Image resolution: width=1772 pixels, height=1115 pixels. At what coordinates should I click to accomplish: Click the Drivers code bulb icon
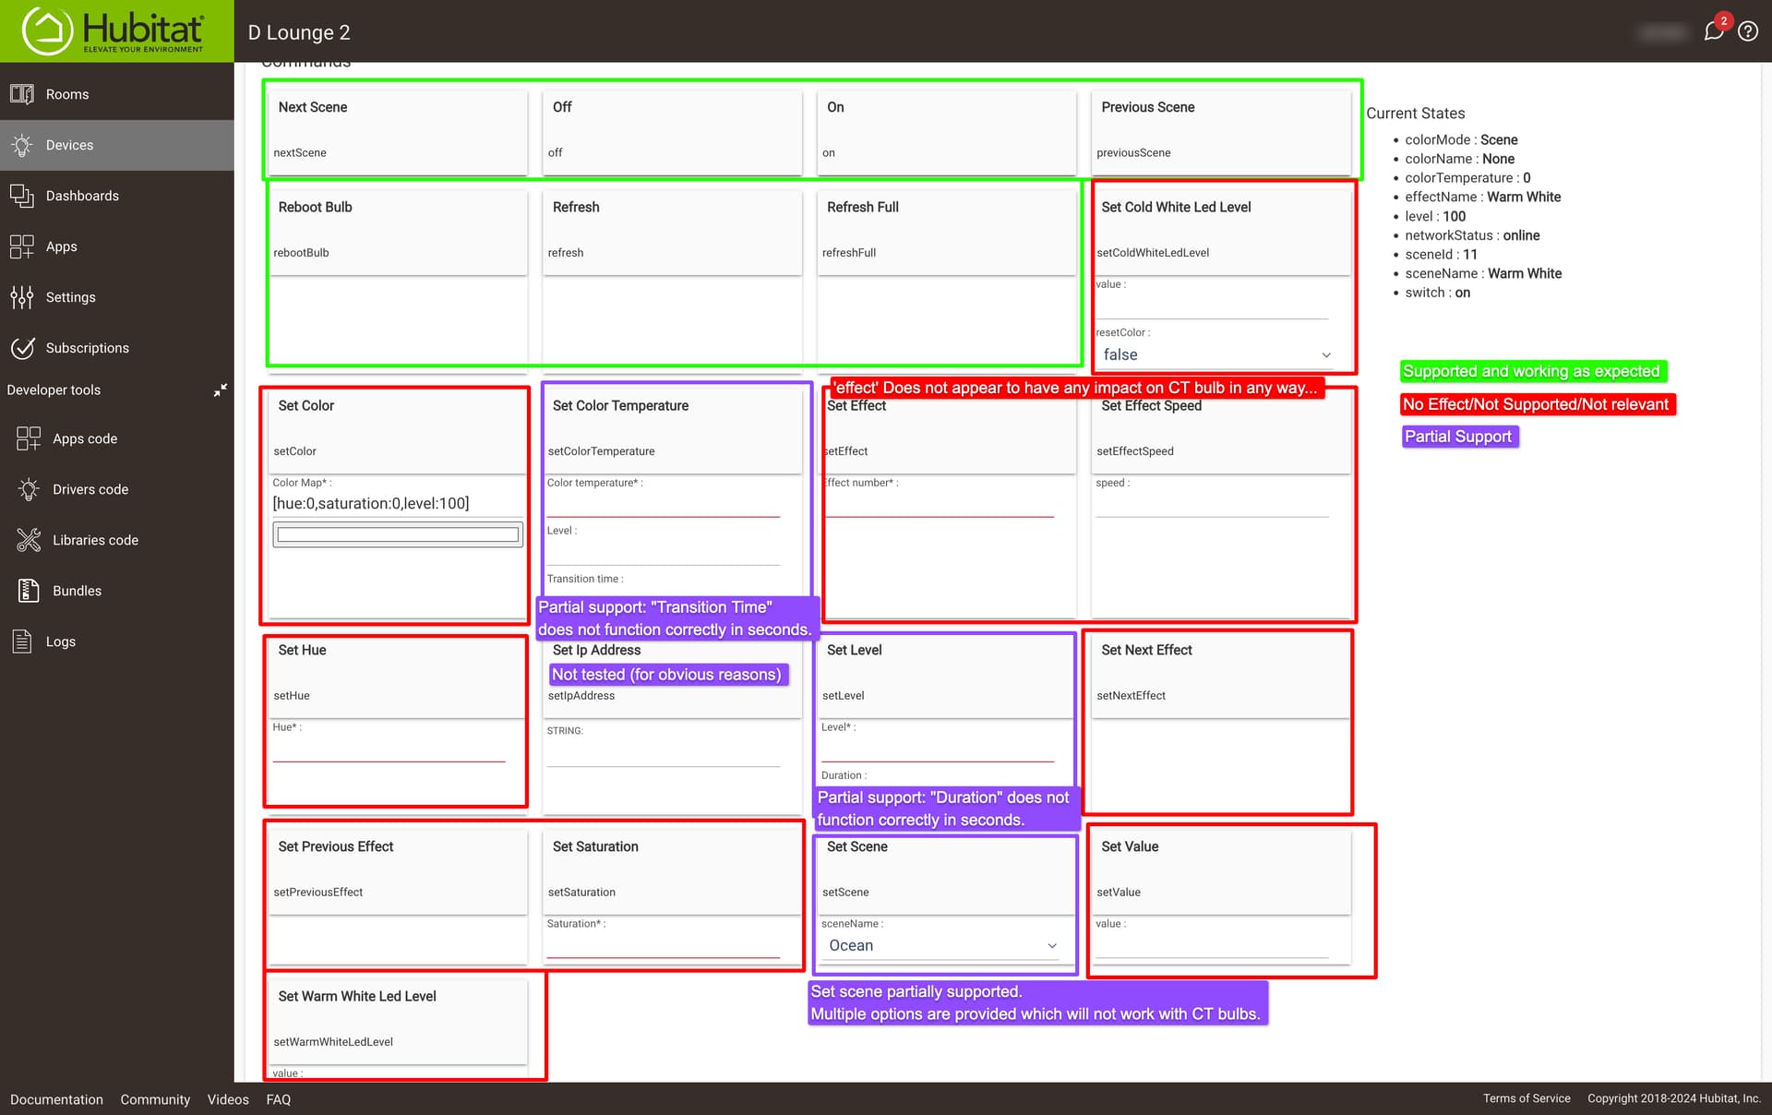(29, 489)
